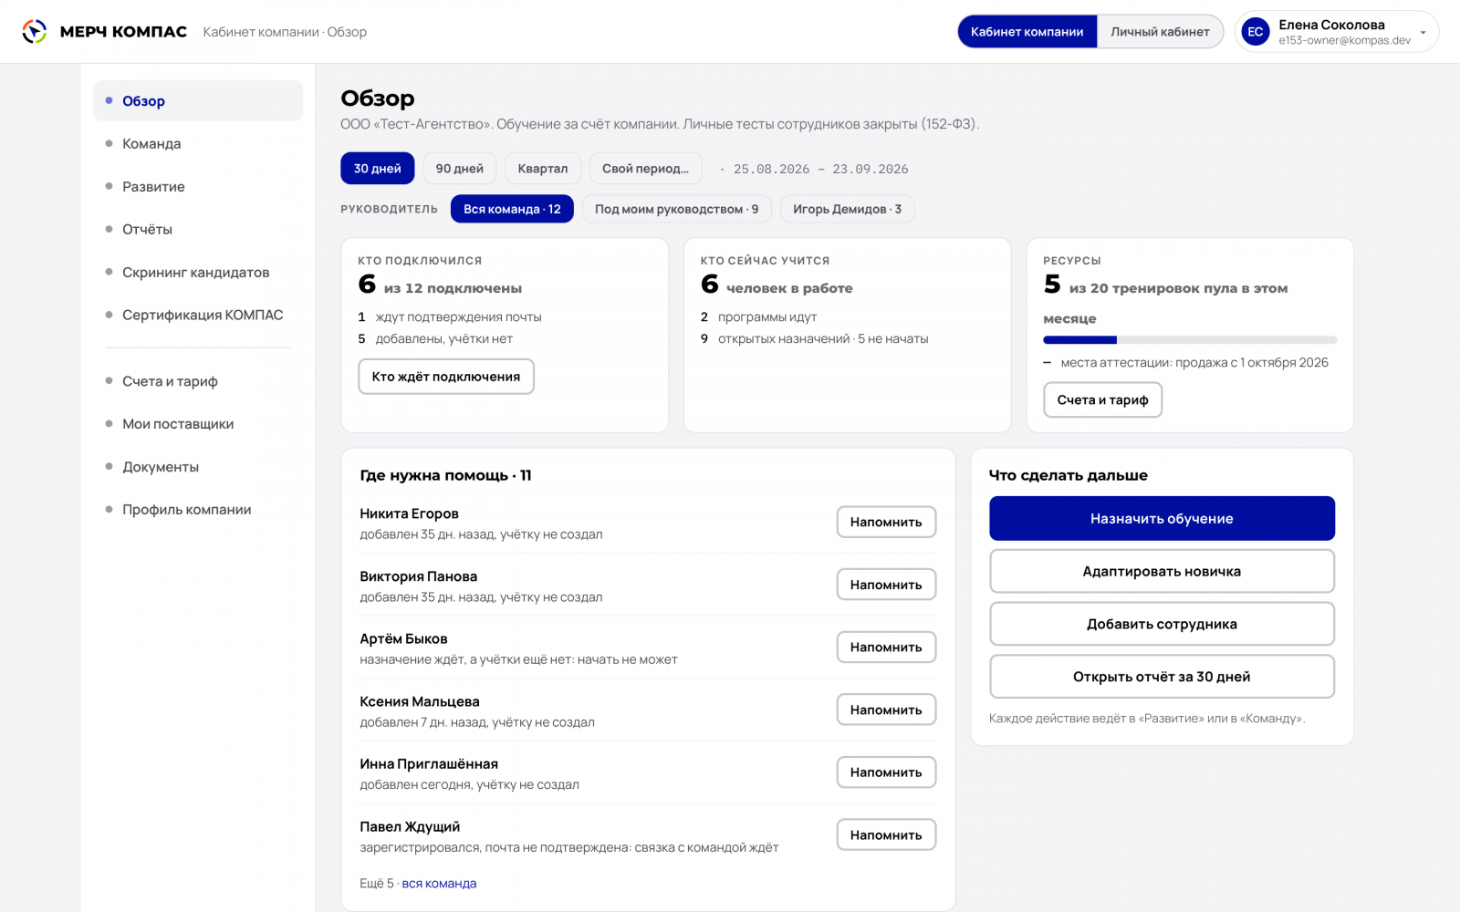Click the МЕРЧ КОМПАС compass logo
This screenshot has height=912, width=1460.
(35, 32)
